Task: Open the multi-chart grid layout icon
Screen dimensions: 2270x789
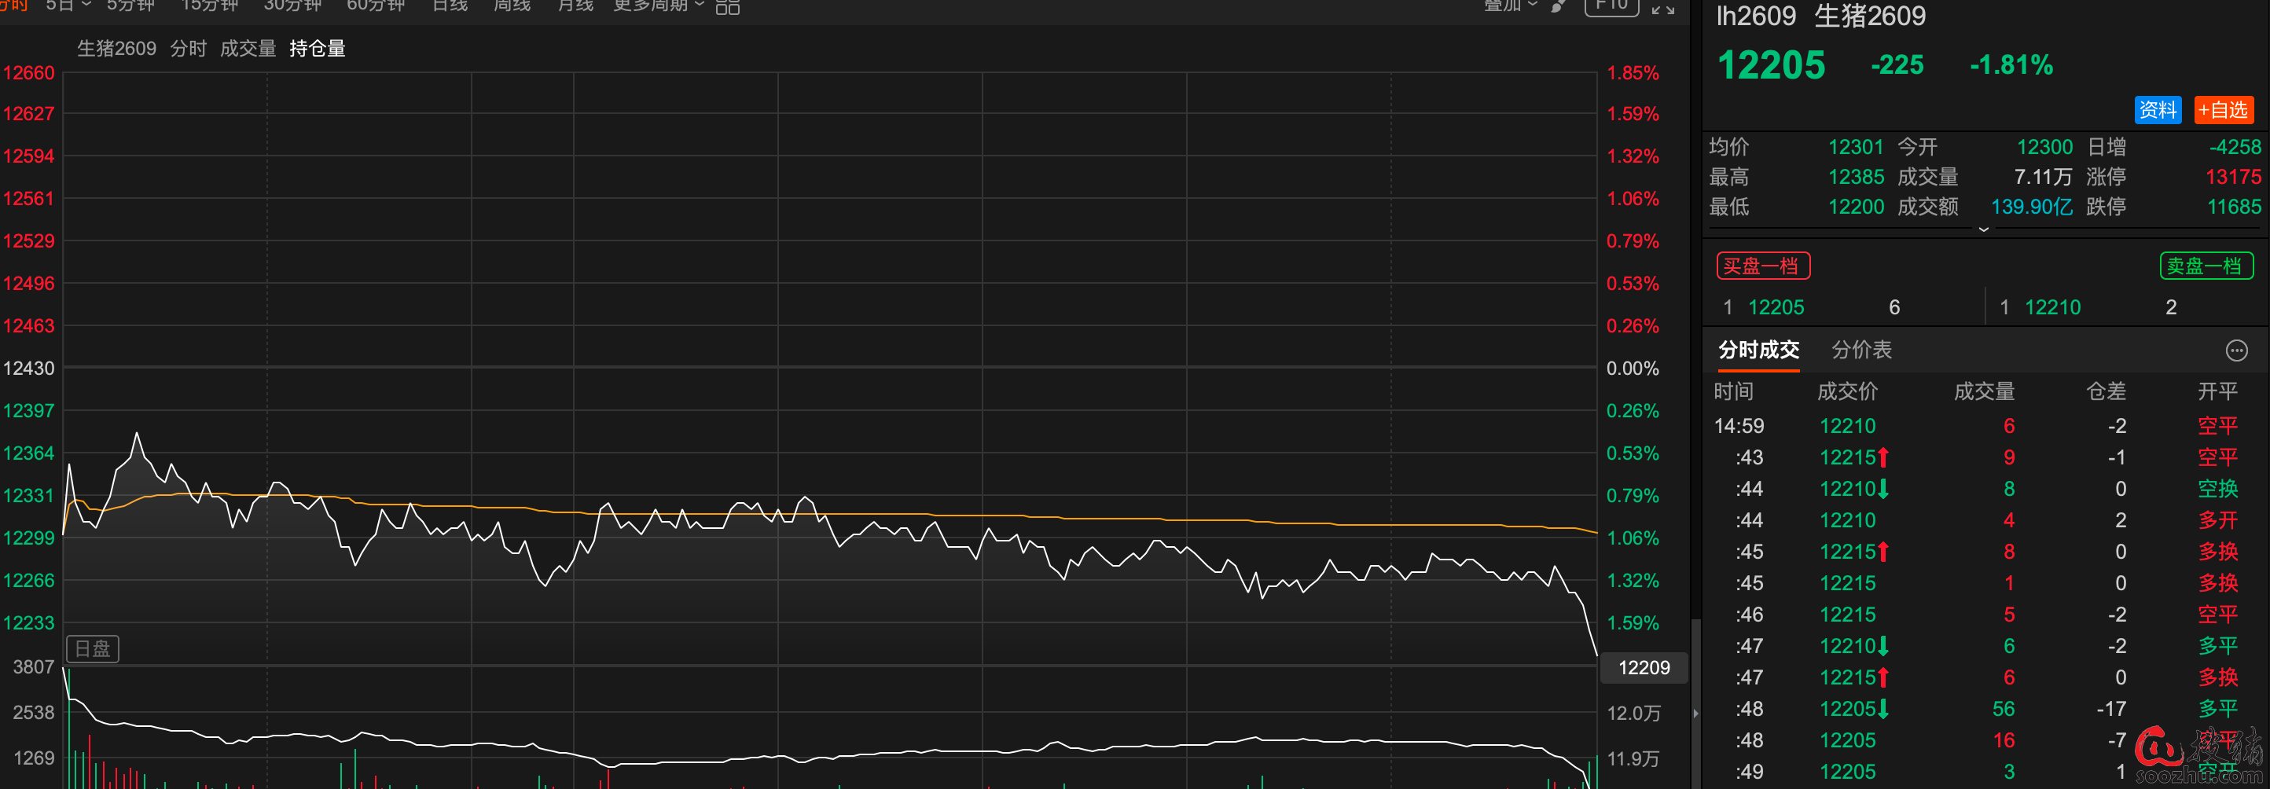Action: (x=727, y=7)
